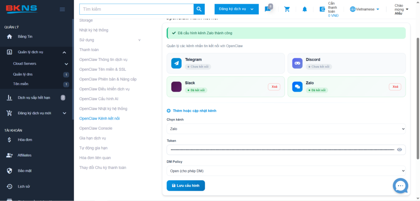The image size is (420, 201).
Task: Open OpenClaw Phiên bản & Nâng cấp
Action: pos(108,79)
